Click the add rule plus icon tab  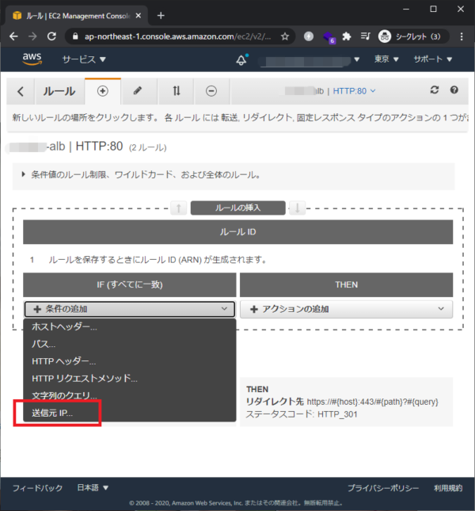(x=103, y=91)
